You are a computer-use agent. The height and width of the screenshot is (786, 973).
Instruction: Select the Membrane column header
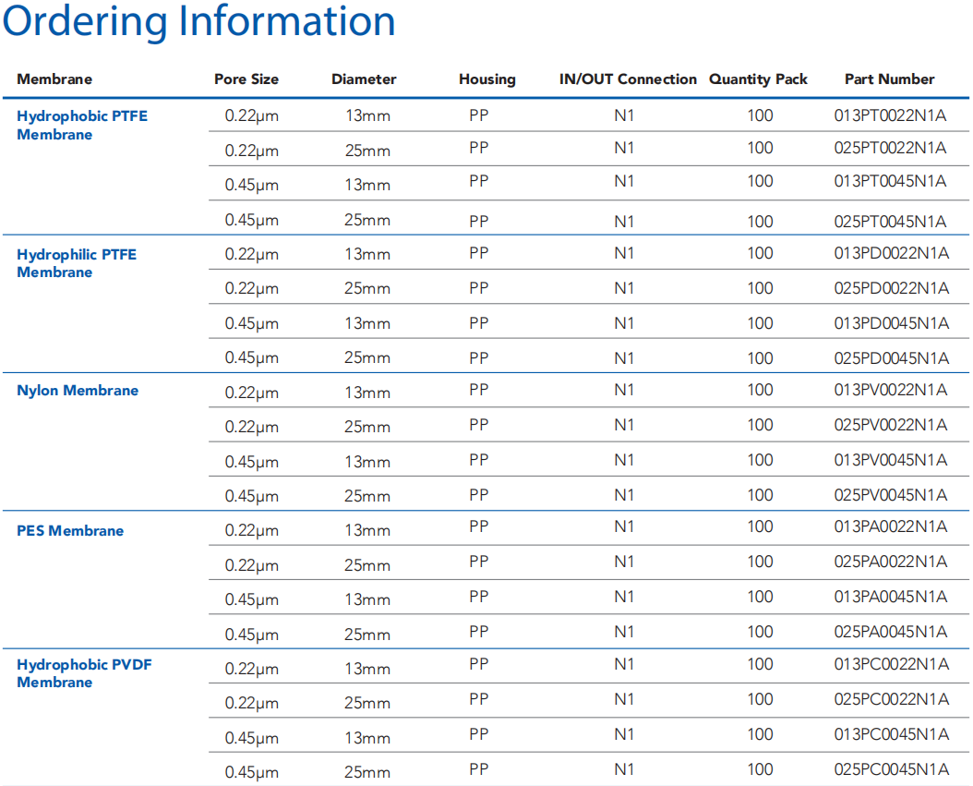coord(54,79)
